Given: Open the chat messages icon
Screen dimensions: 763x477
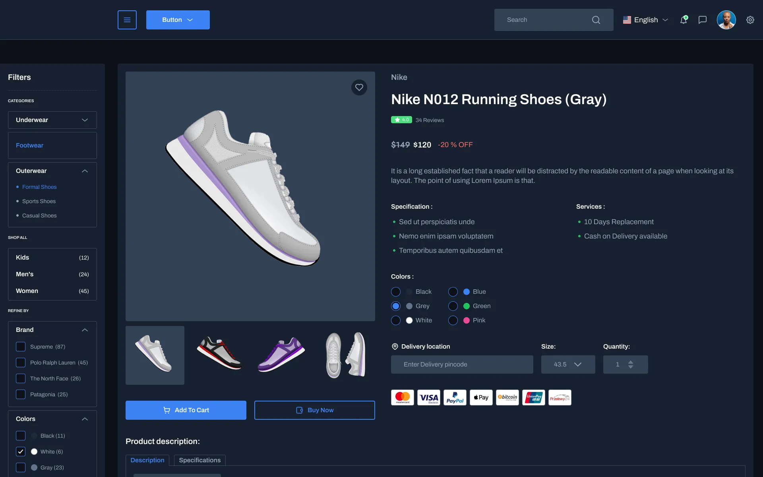Looking at the screenshot, I should click(x=702, y=19).
